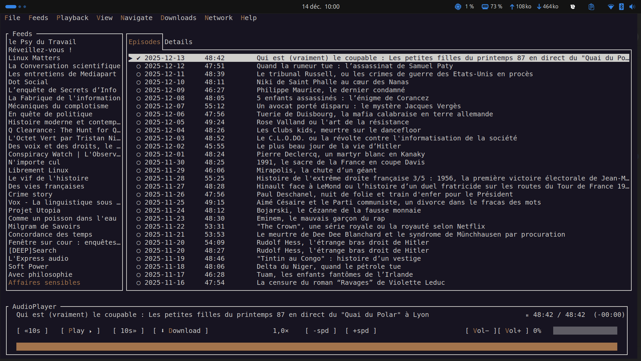Click the memory usage icon showing 73 %

pyautogui.click(x=485, y=7)
